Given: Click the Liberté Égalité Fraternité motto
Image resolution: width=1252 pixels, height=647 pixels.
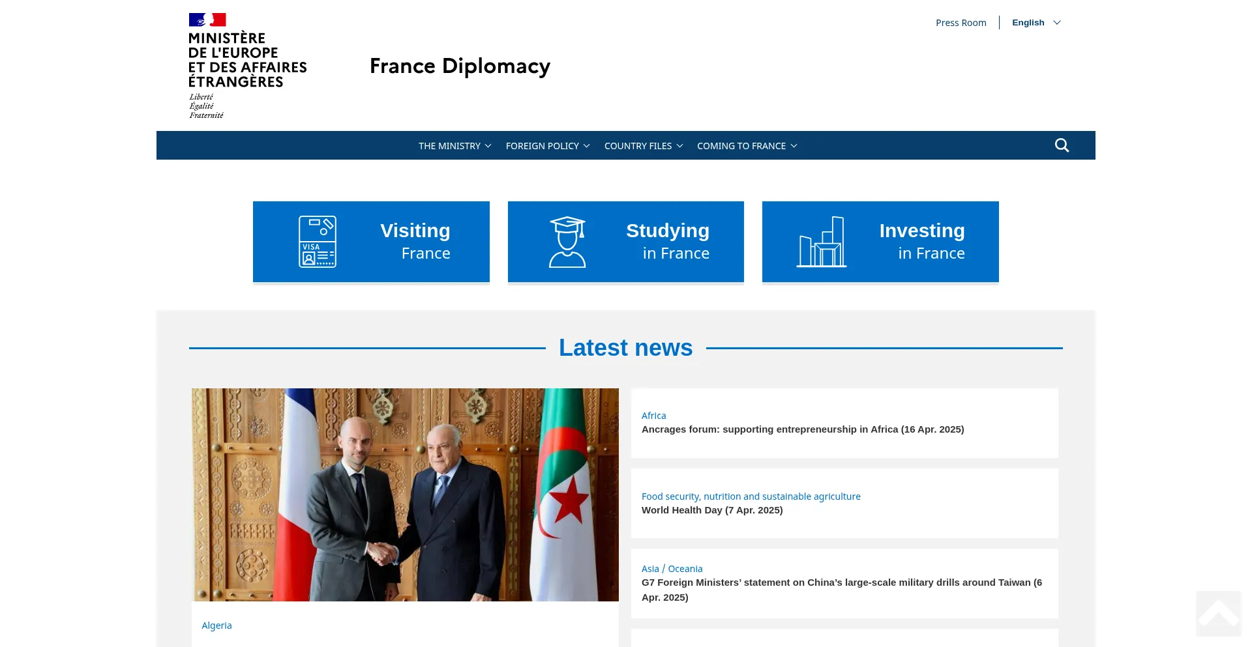Looking at the screenshot, I should coord(206,106).
